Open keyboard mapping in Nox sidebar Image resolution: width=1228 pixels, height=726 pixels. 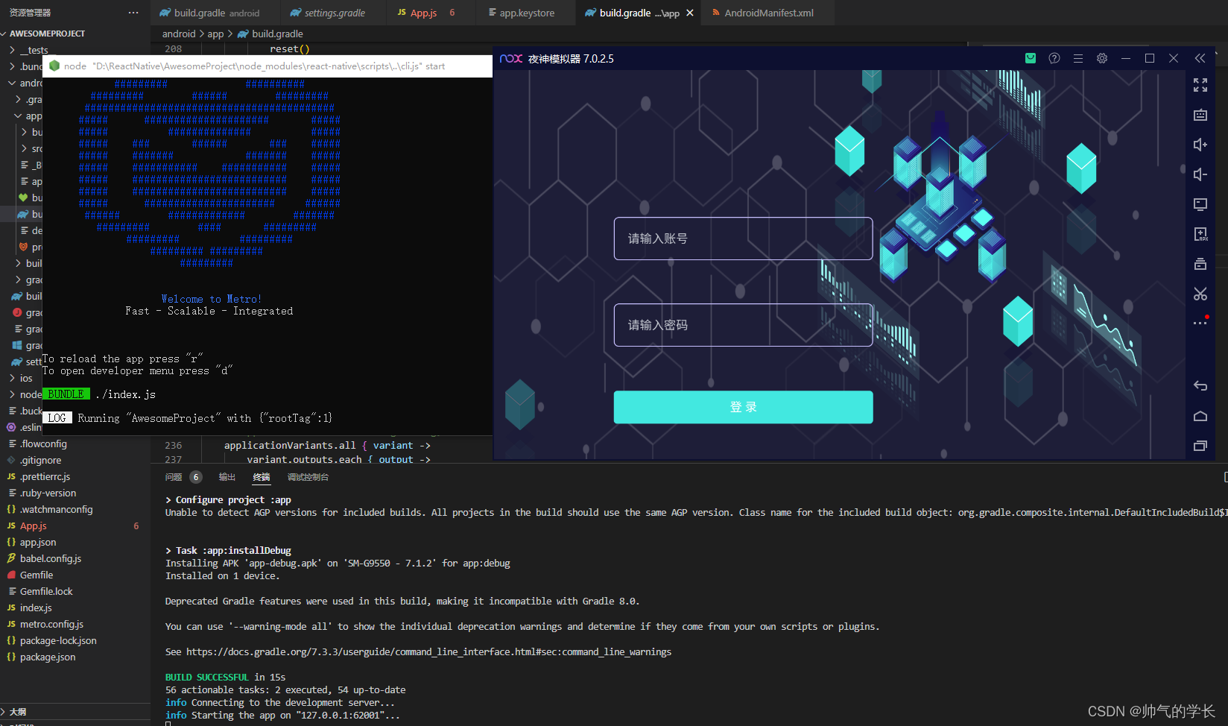pyautogui.click(x=1200, y=115)
